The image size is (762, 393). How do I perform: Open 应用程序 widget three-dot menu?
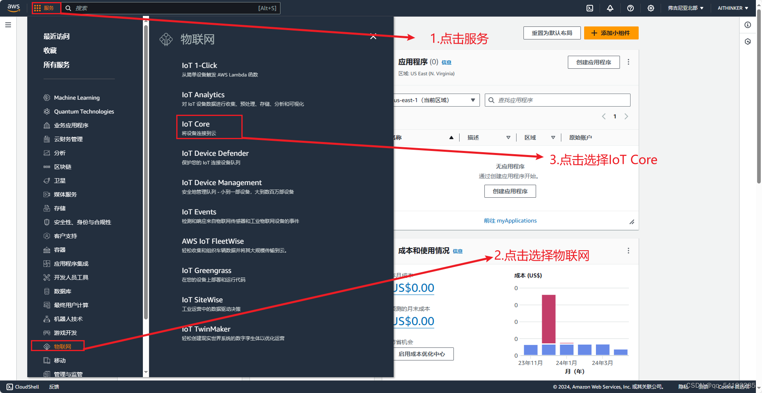(628, 62)
